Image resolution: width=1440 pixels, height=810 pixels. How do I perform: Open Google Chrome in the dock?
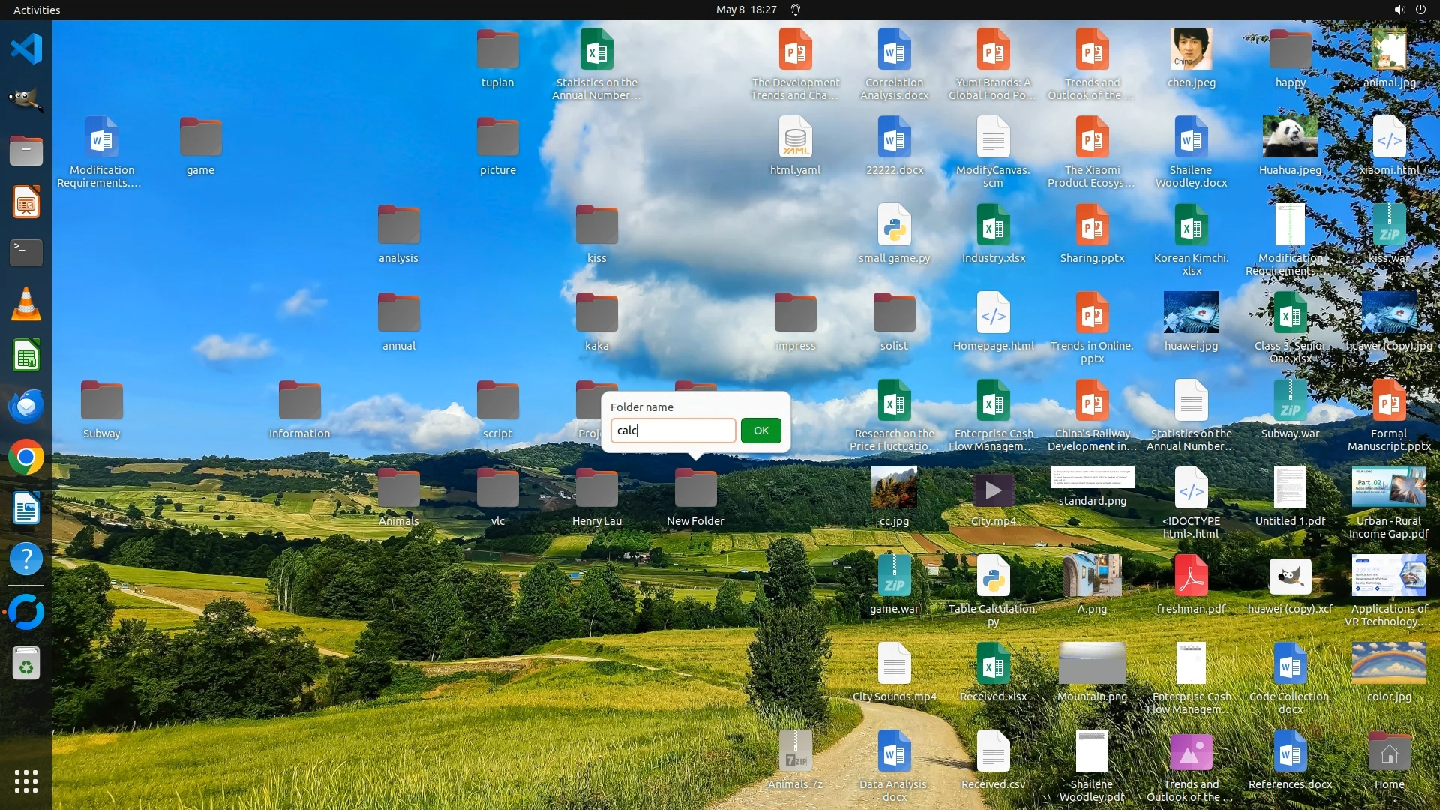pos(26,457)
